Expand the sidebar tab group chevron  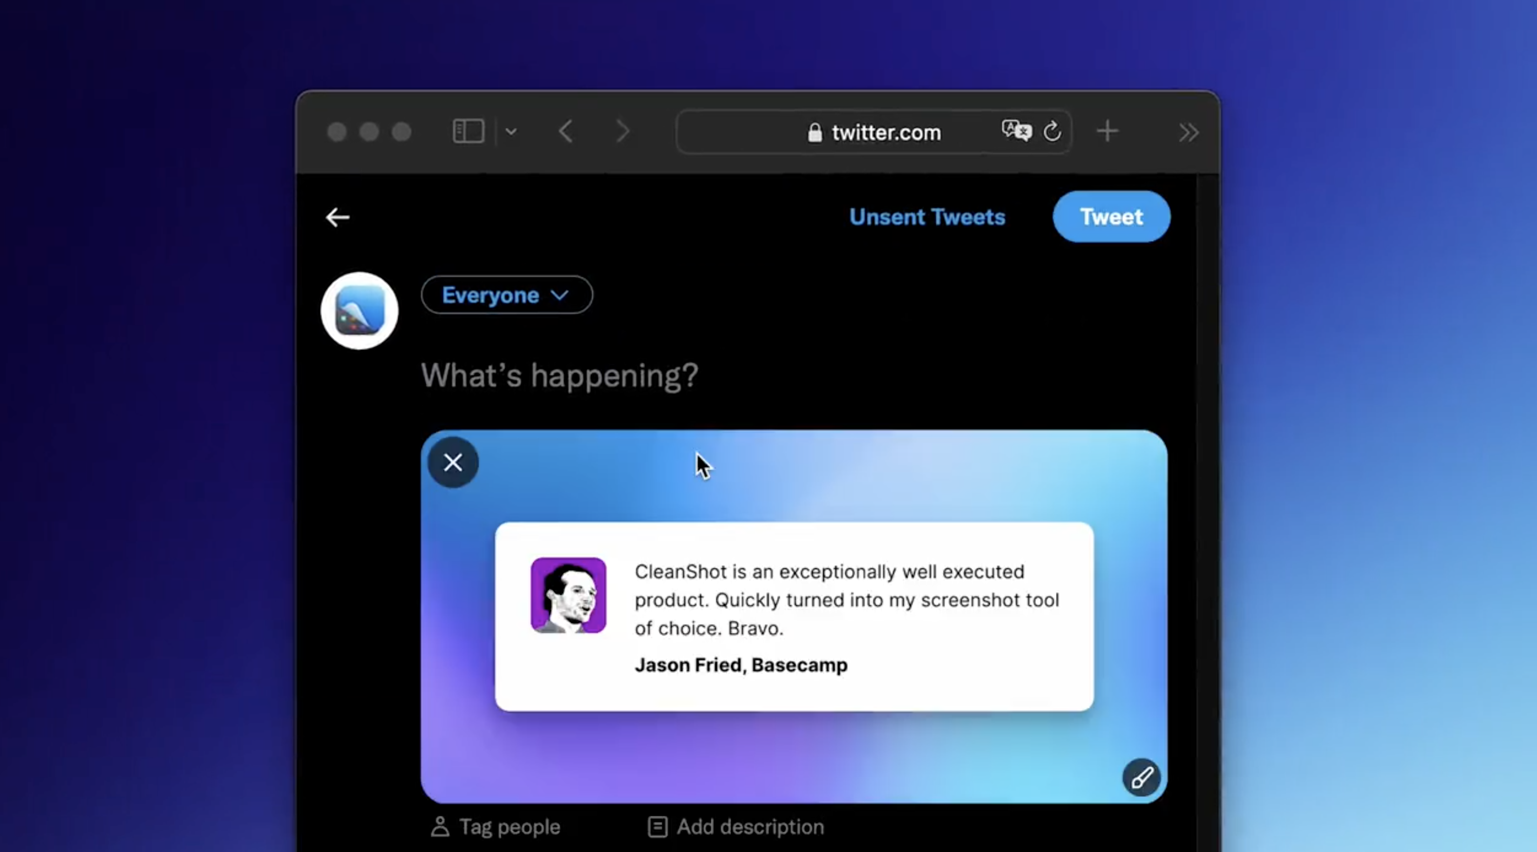tap(511, 132)
